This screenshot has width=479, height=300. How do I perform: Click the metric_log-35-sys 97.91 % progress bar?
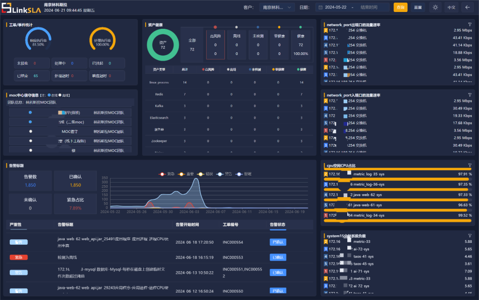pos(398,179)
